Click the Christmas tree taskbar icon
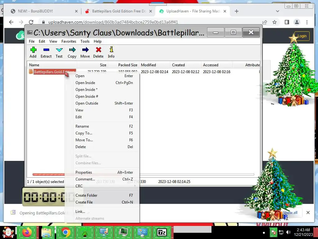Image resolution: width=318 pixels, height=239 pixels. [84, 232]
